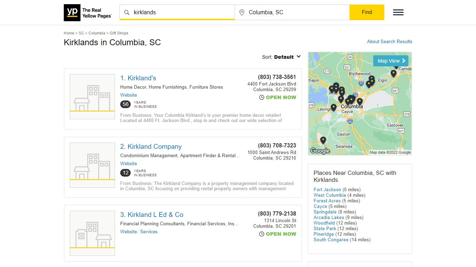Click the yellow Find button

(x=367, y=12)
